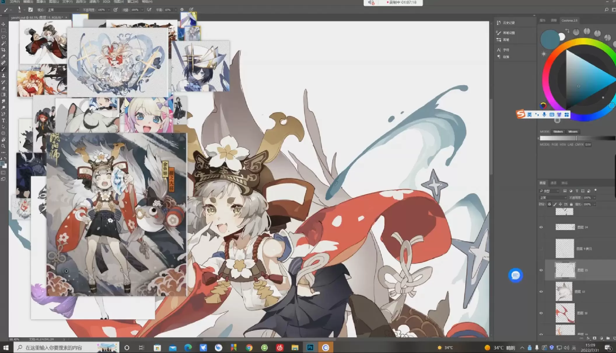
Task: Open the smoothing 平滑 dropdown arrow
Action: point(176,10)
